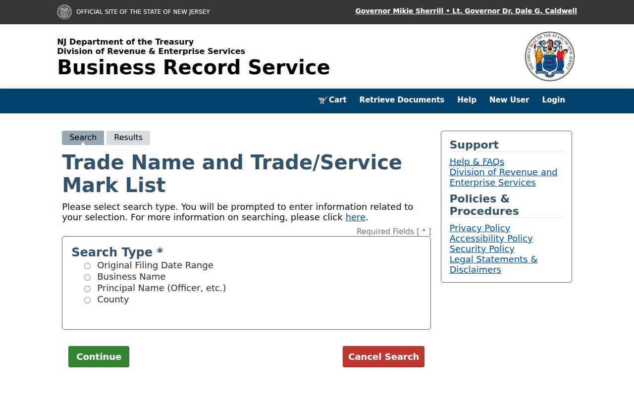Image resolution: width=634 pixels, height=396 pixels.
Task: Click 'Official Site of the State of New Jersey' text
Action: click(x=143, y=12)
